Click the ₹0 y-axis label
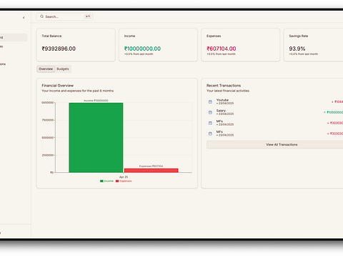Image resolution: width=343 pixels, height=257 pixels. click(x=51, y=173)
